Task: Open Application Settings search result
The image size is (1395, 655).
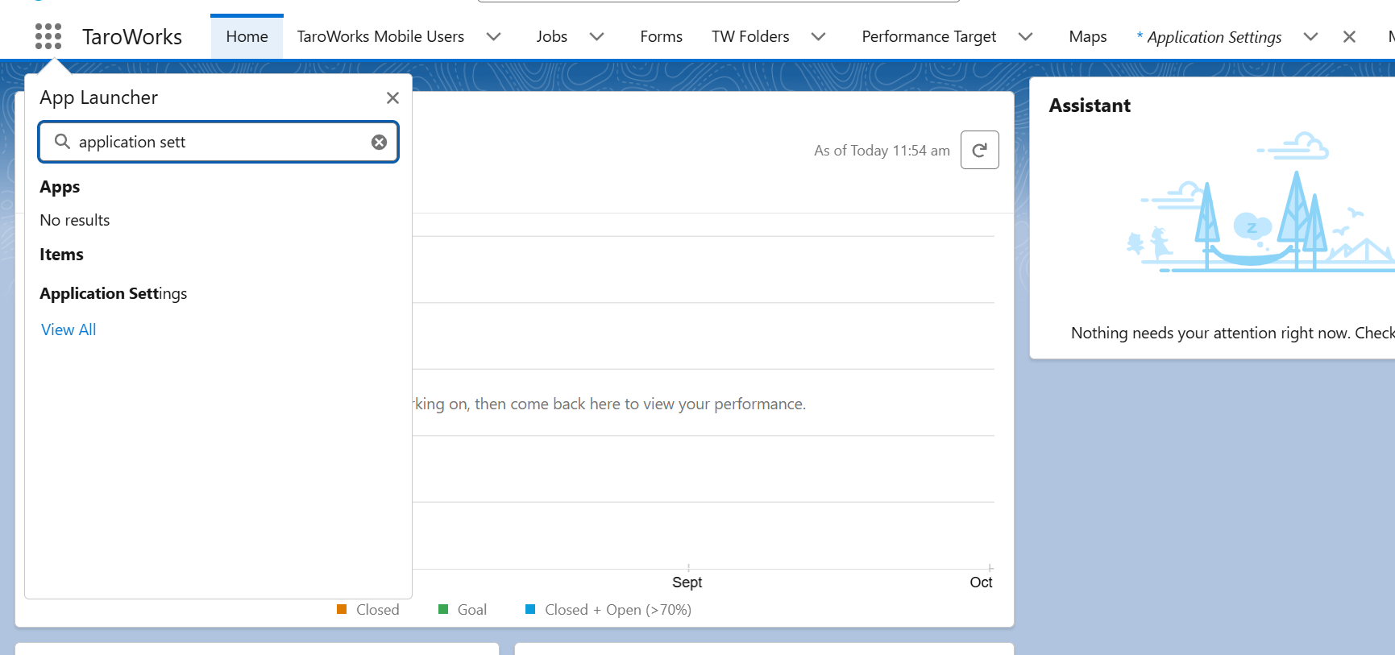Action: (x=114, y=293)
